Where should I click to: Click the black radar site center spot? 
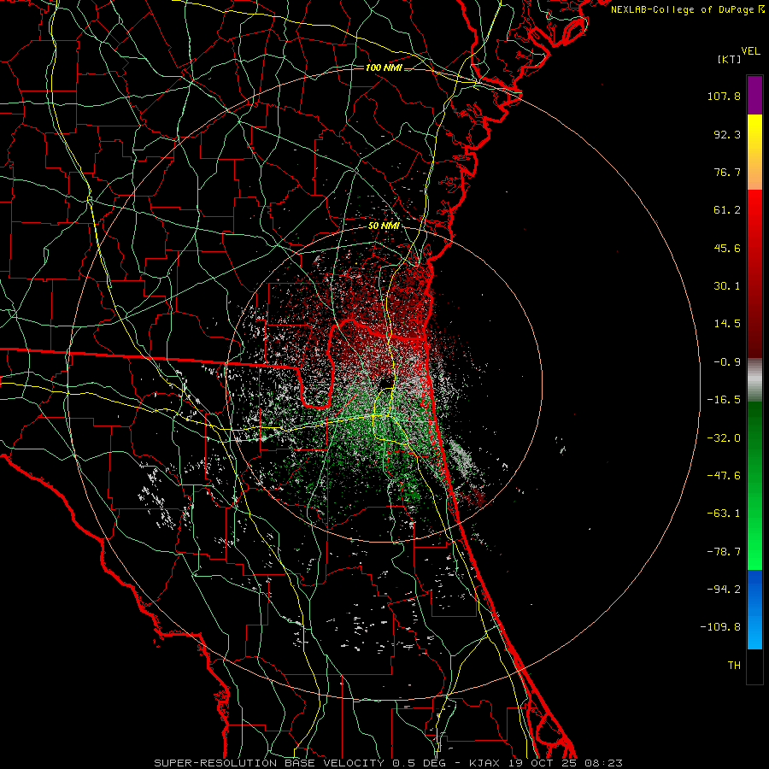(x=386, y=383)
